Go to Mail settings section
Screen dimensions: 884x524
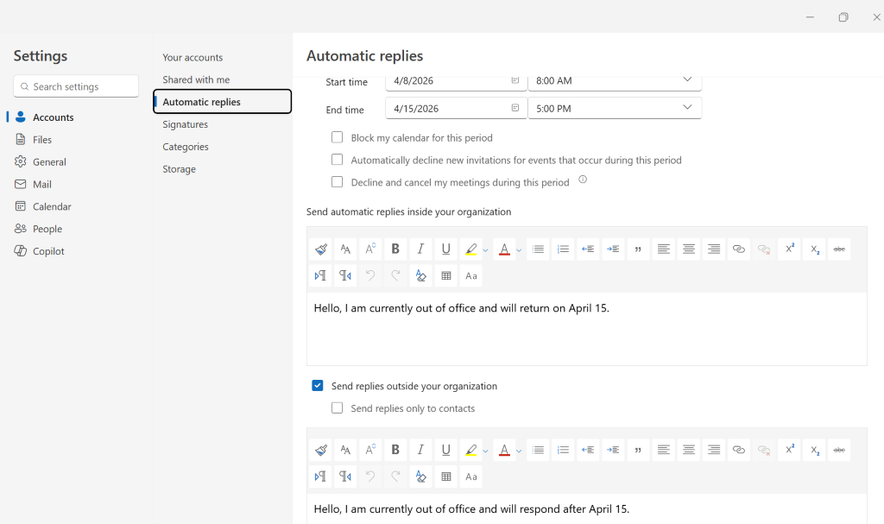[41, 185]
